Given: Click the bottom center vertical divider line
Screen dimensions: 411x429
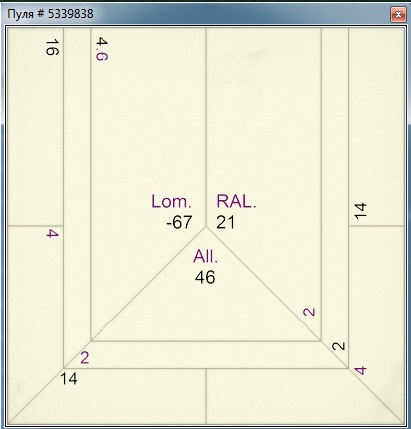Looking at the screenshot, I should (x=206, y=396).
